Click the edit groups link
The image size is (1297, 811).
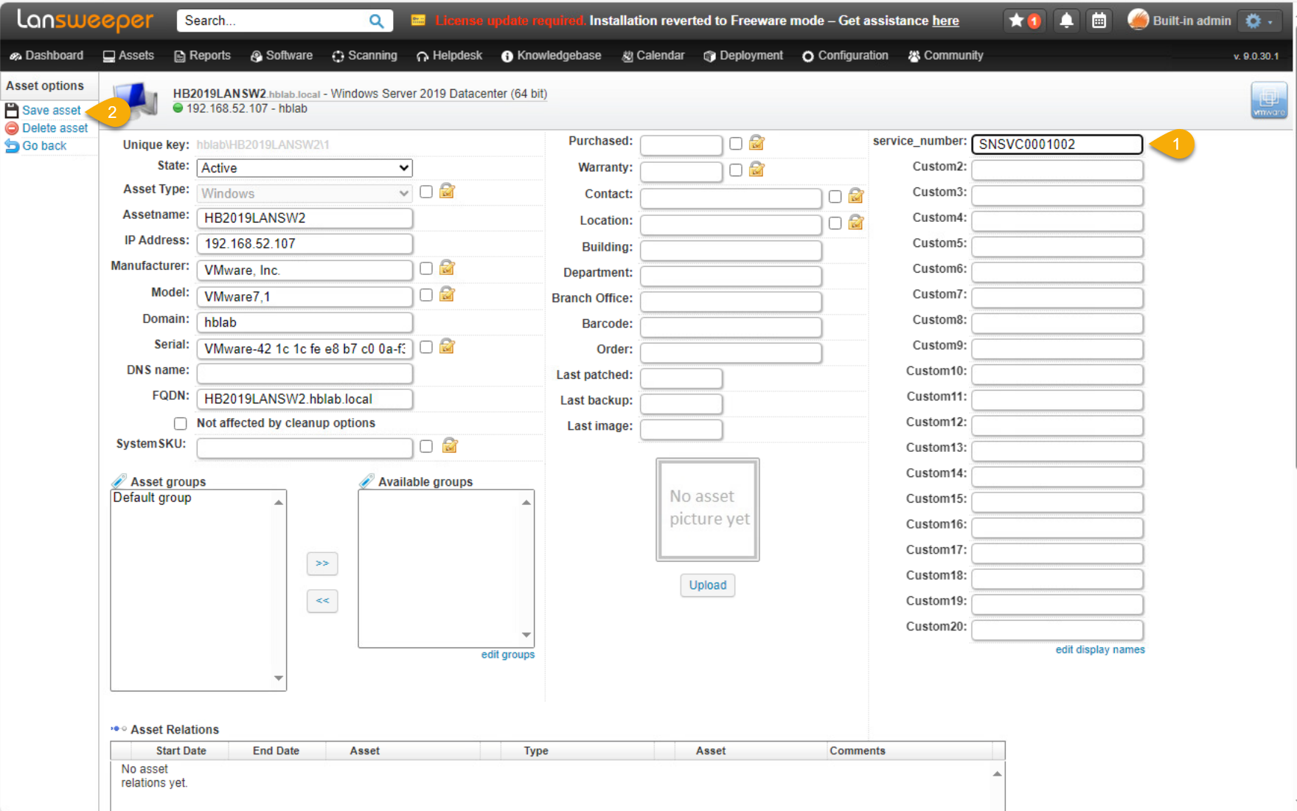508,654
